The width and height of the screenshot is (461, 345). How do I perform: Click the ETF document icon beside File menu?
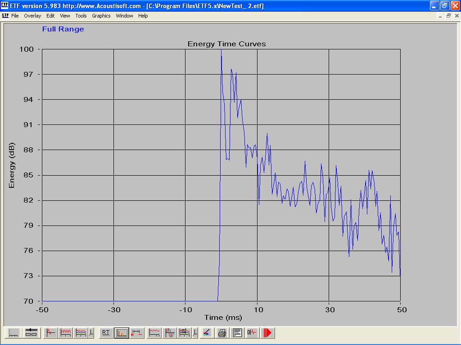(5, 16)
